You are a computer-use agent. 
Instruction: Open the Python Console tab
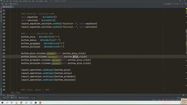point(24,98)
